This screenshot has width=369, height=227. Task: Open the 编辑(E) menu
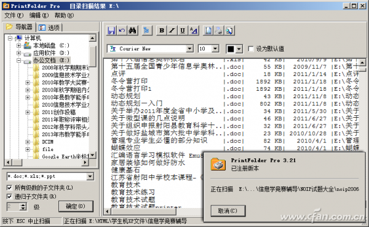(x=39, y=15)
